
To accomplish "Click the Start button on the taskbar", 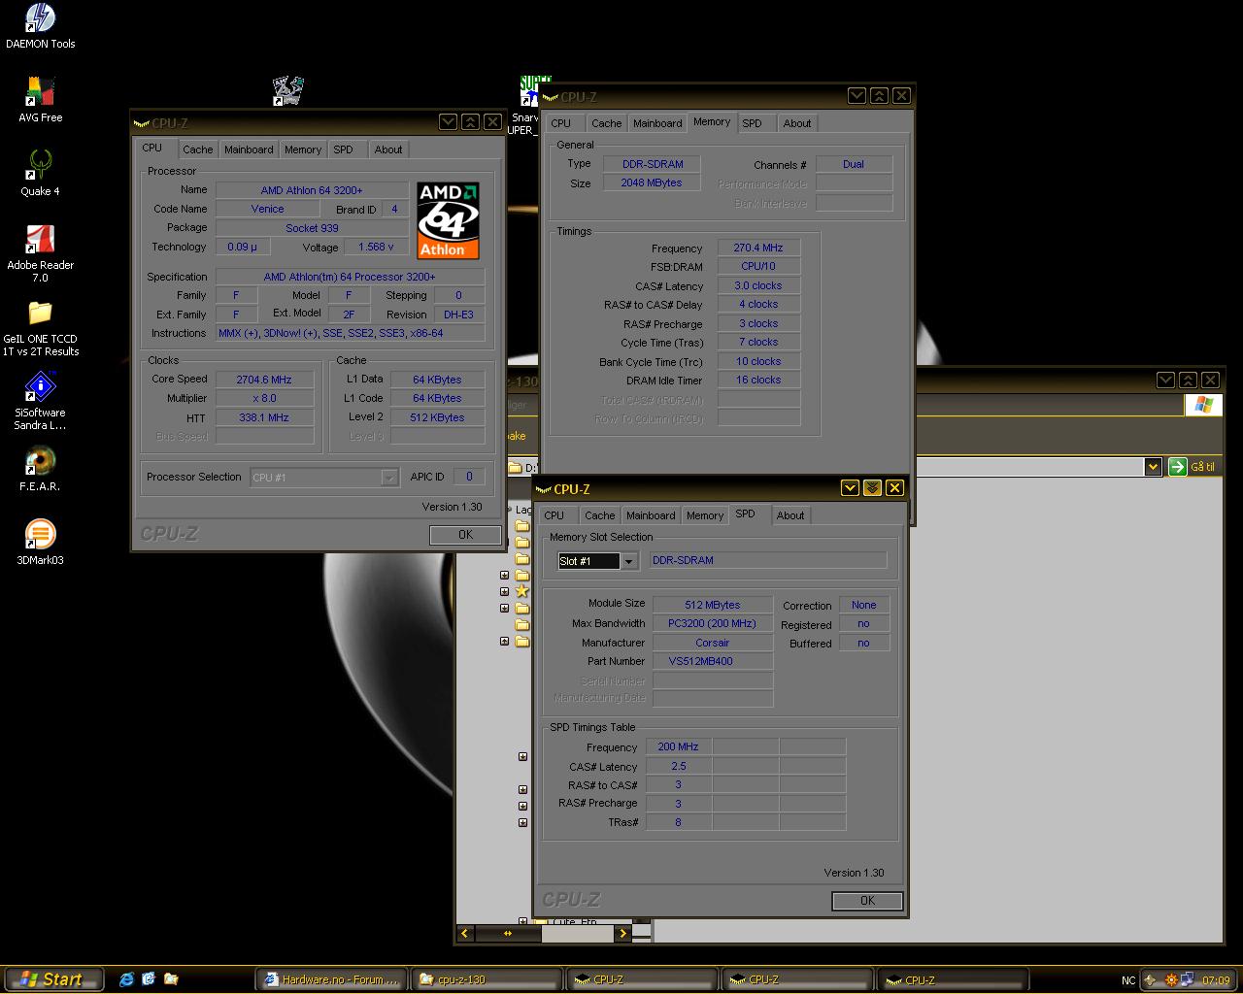I will click(52, 979).
